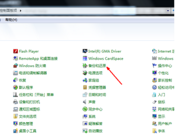Click the 显示 monitor icon
175x137 pixels.
pos(155,116)
